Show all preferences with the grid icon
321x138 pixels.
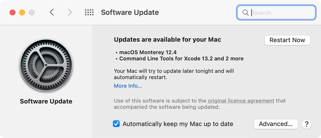point(89,13)
